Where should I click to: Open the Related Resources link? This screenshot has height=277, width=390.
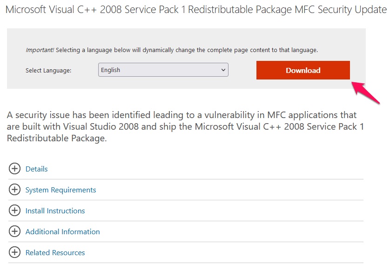pyautogui.click(x=55, y=253)
